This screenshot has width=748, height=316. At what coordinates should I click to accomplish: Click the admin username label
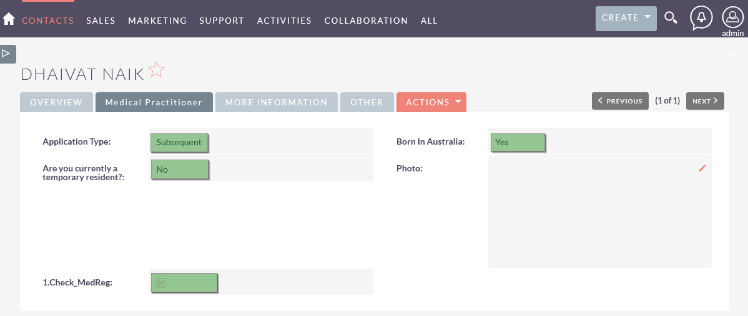click(733, 33)
